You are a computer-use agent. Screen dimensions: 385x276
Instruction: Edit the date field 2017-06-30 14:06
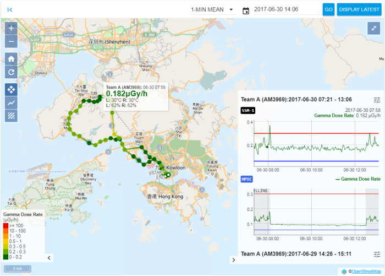(x=288, y=9)
